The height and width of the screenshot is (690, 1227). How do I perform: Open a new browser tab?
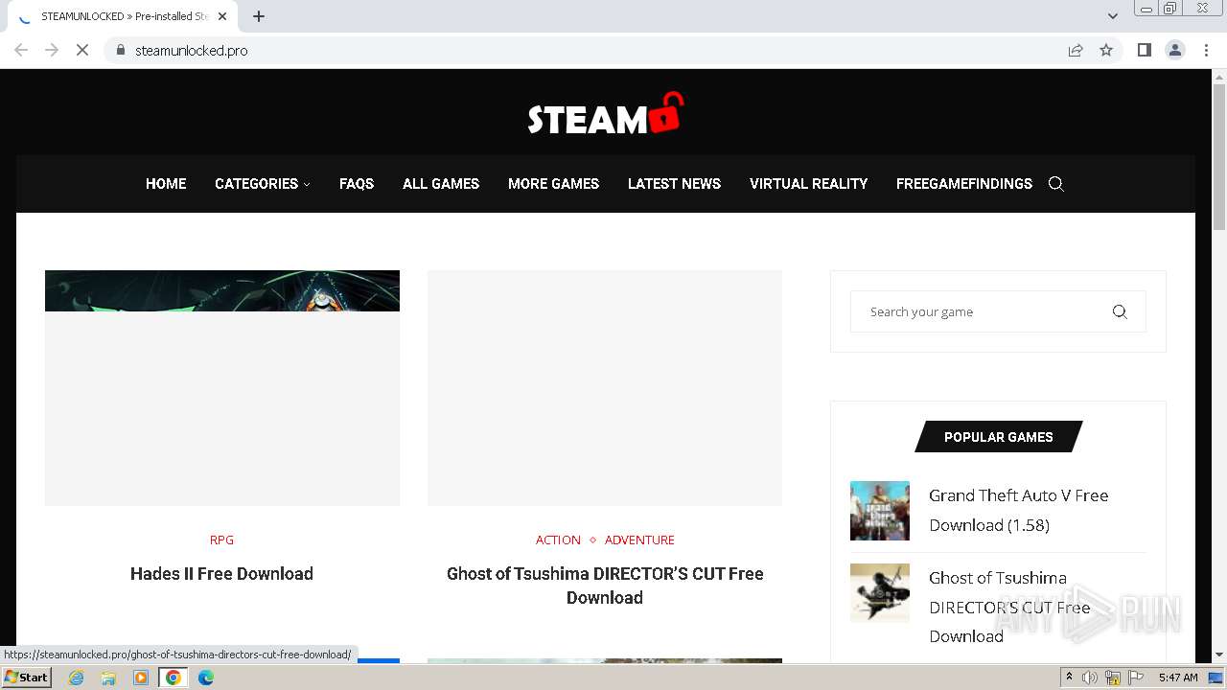259,16
